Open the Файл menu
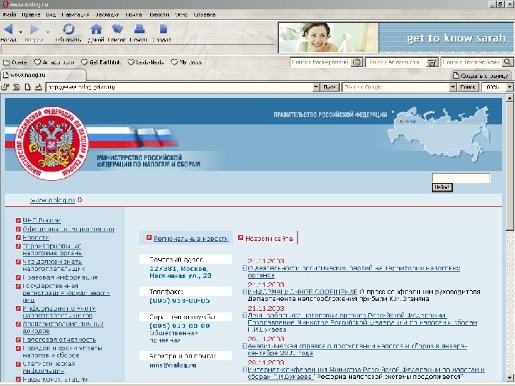The width and height of the screenshot is (515, 386). (9, 14)
